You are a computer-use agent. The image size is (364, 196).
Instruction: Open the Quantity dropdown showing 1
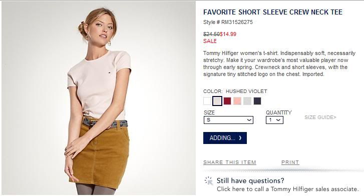tap(274, 120)
